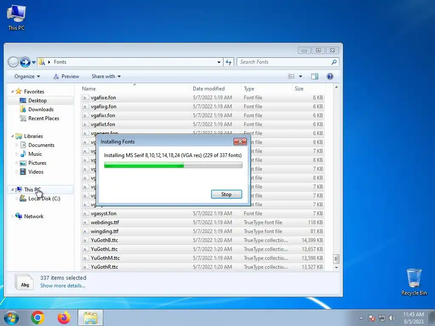This screenshot has width=435, height=326.
Task: Sort by the Size column header
Action: click(309, 89)
